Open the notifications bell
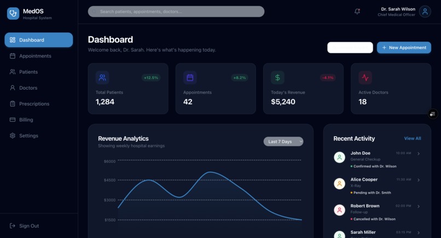The image size is (441, 238). (357, 11)
